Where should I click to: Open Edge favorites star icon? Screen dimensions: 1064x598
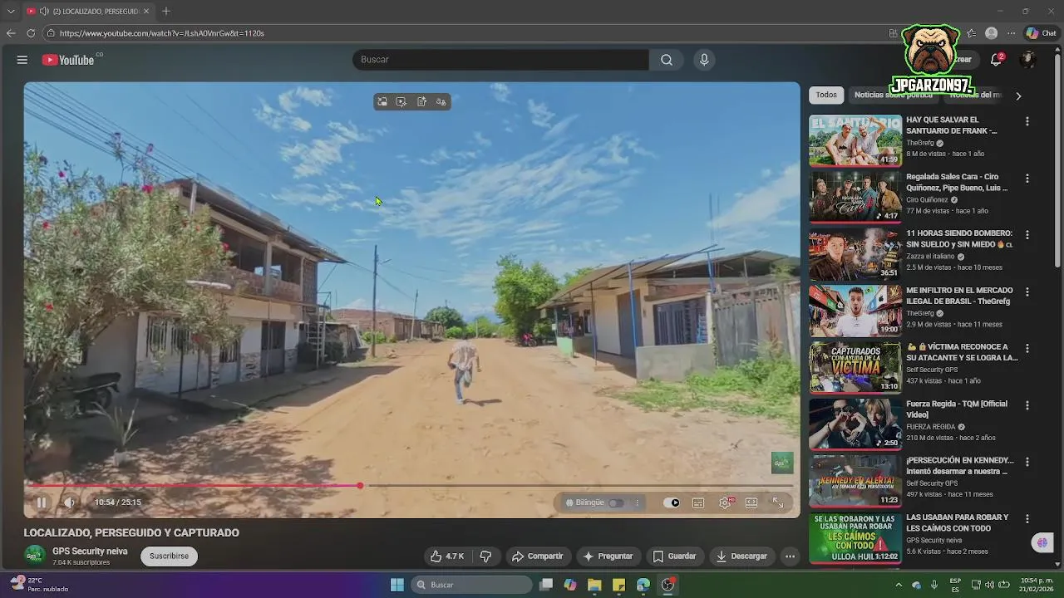972,33
